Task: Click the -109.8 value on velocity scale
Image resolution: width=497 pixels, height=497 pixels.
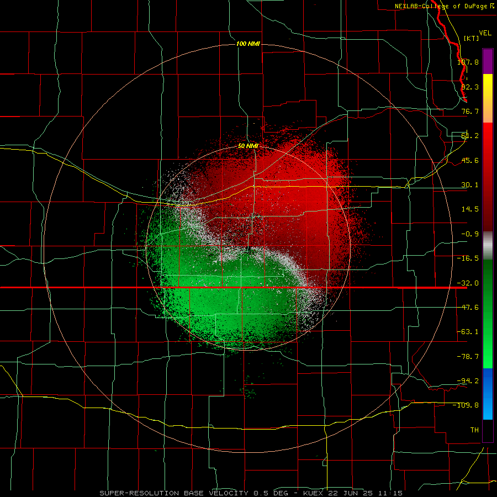Action: 466,405
